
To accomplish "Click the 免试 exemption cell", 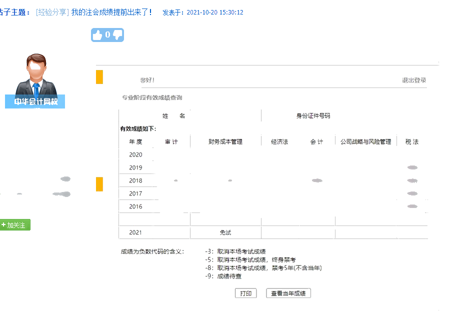I will point(225,232).
